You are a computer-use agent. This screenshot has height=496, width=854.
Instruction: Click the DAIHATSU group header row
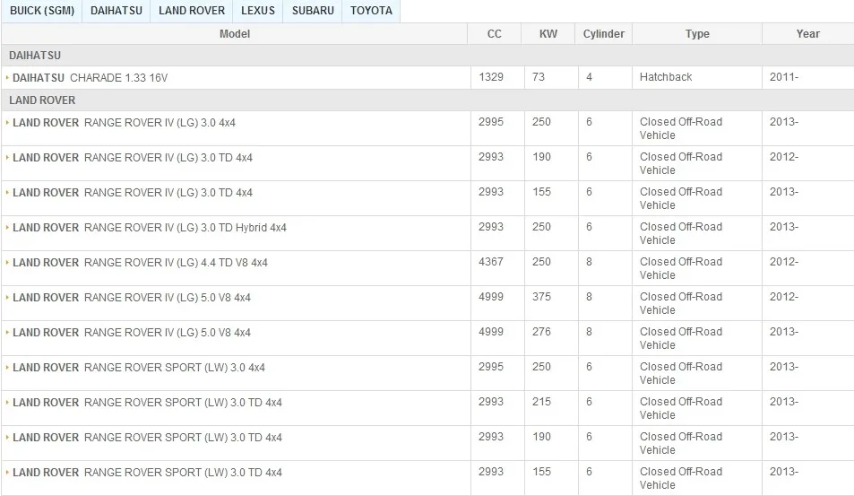click(x=427, y=56)
